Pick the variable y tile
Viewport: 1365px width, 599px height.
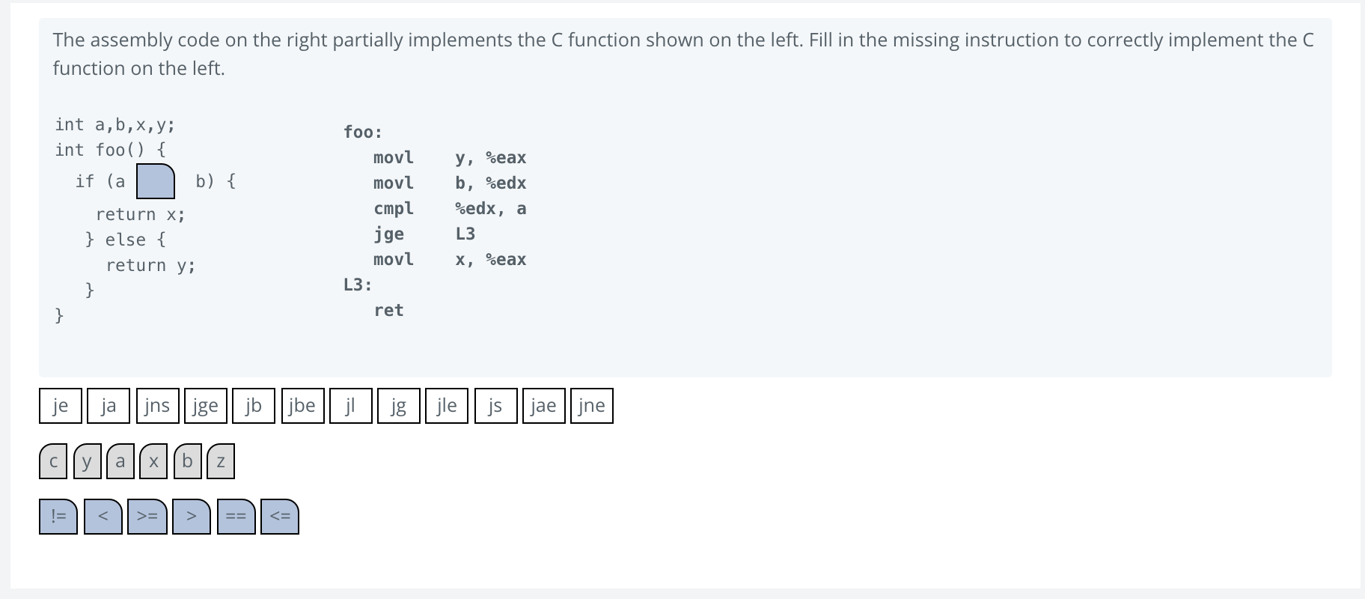click(86, 461)
